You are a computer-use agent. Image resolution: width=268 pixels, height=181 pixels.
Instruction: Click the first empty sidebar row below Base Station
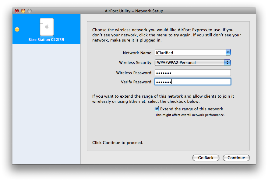pos(46,59)
